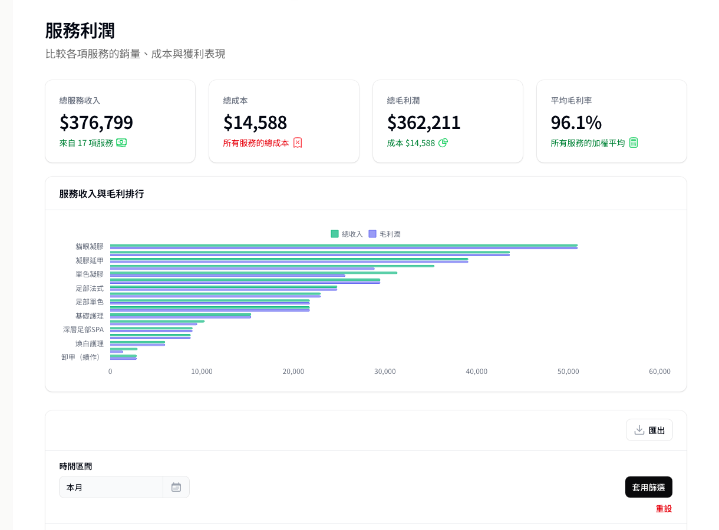Click the 總服務收入 stat card
This screenshot has height=530, width=719.
[120, 121]
